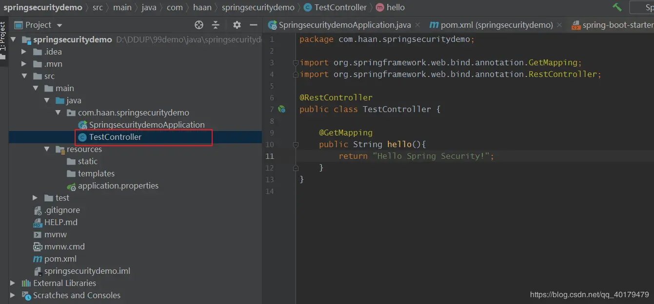Collapse the resources folder arrow
This screenshot has width=654, height=304.
pos(47,149)
